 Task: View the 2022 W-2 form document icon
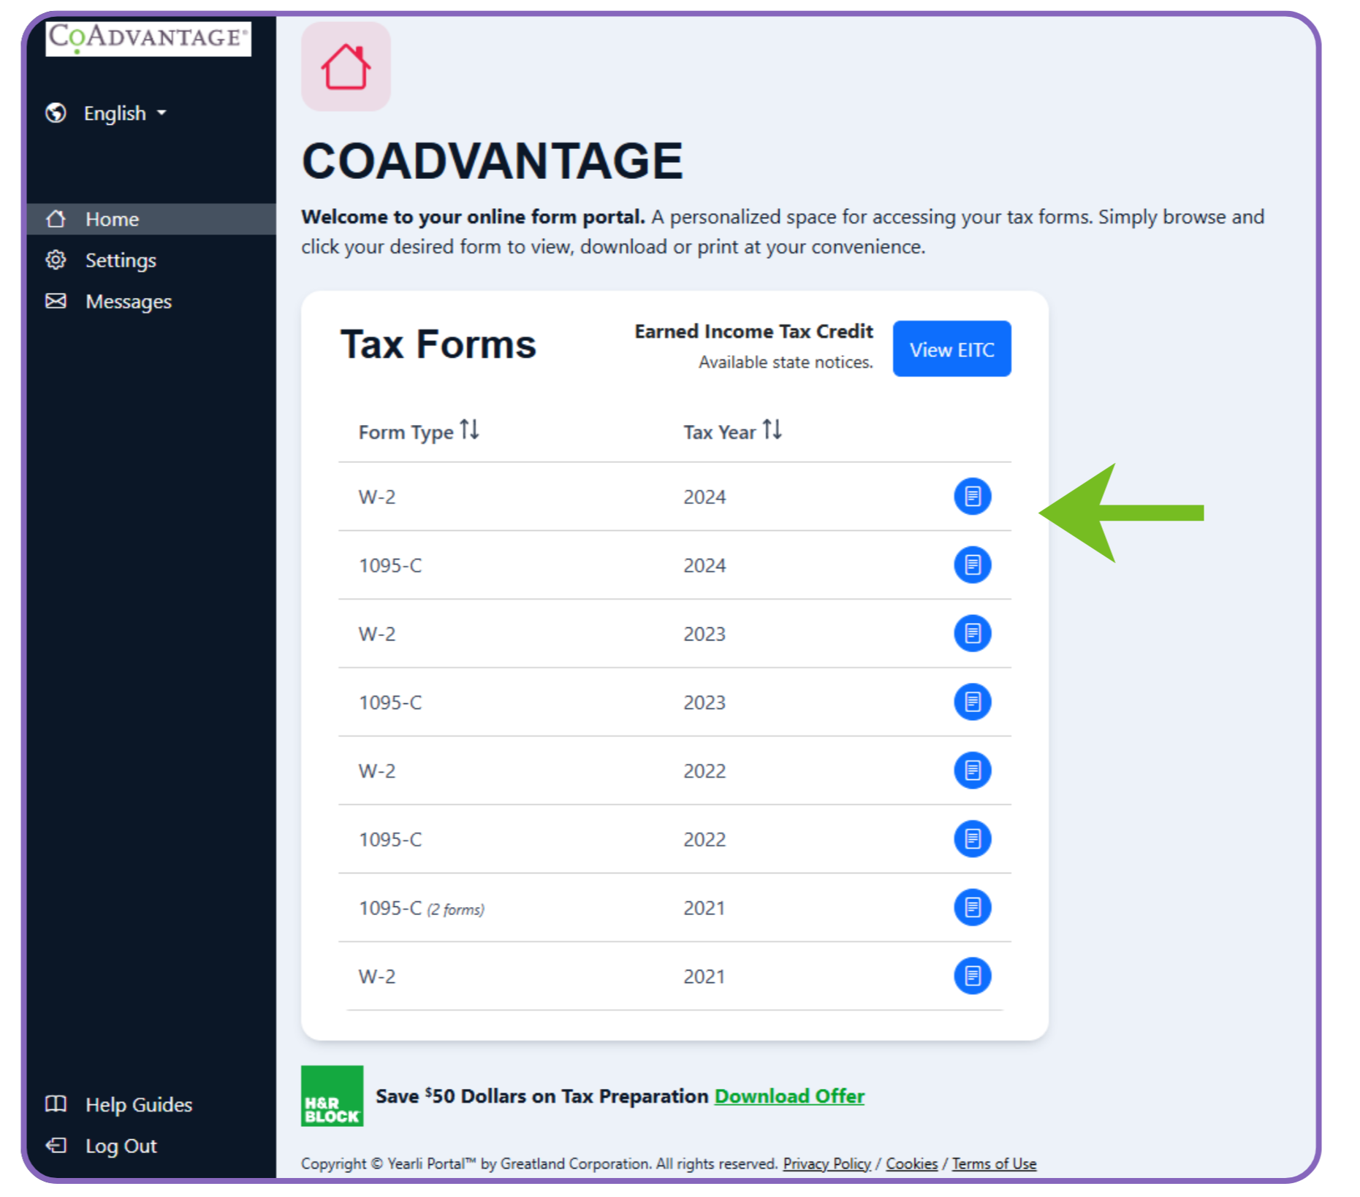click(x=971, y=770)
